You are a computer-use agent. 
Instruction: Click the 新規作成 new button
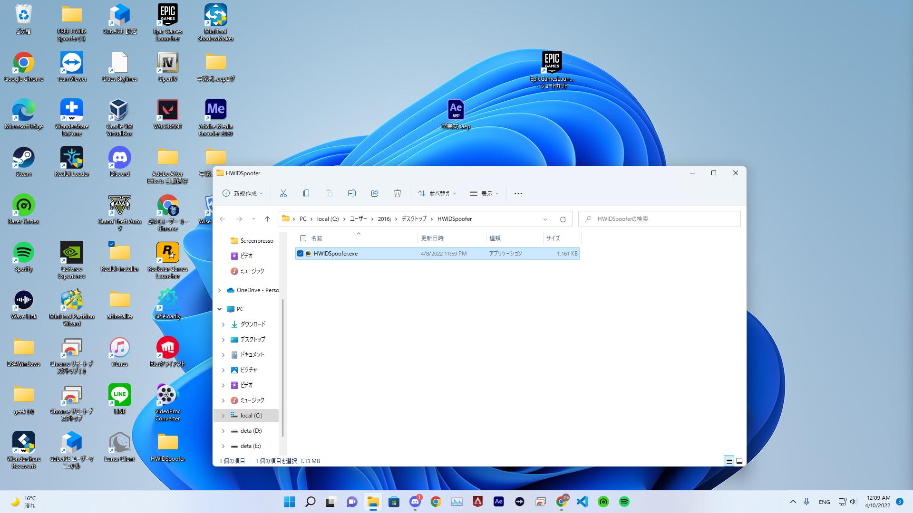point(243,193)
